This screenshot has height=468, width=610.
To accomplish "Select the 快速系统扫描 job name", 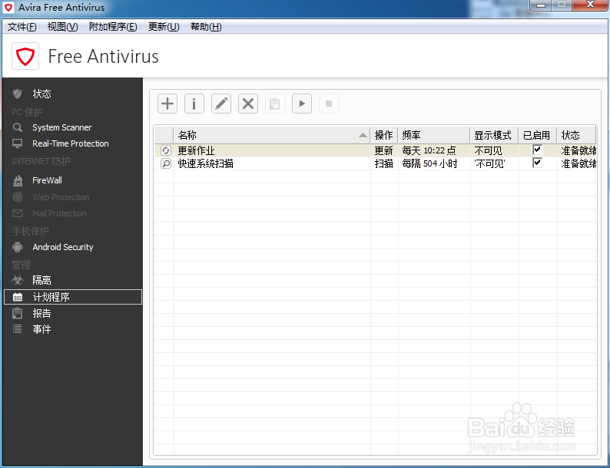I will (205, 163).
